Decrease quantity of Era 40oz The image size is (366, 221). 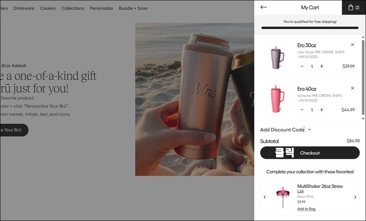pyautogui.click(x=302, y=110)
